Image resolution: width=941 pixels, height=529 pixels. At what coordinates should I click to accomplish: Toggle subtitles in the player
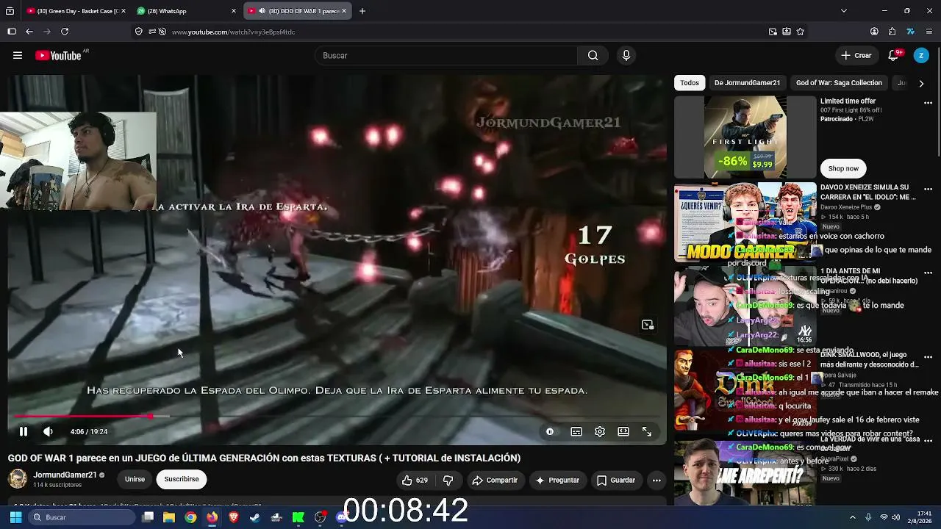tap(576, 432)
